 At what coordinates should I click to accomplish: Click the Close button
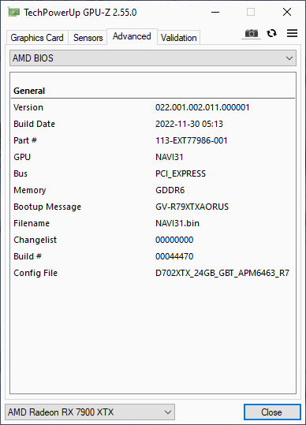click(x=272, y=412)
